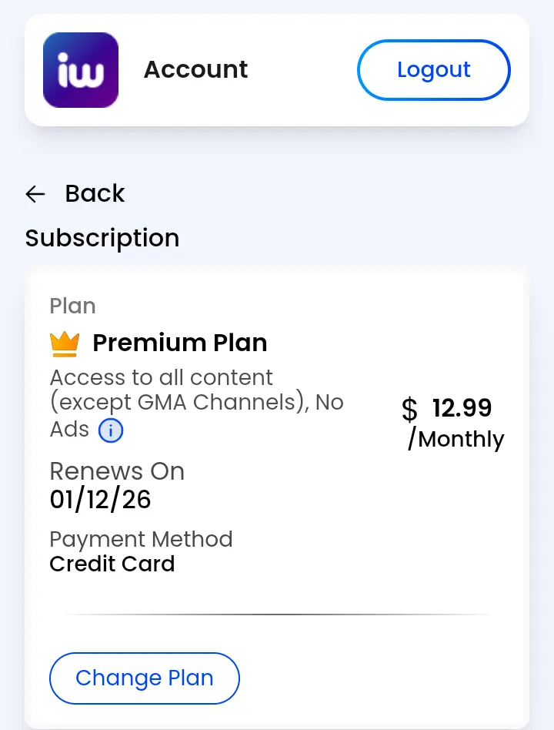
Task: Click the $ 12.99 price text
Action: click(446, 408)
